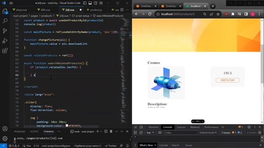Open a new Chrome tab
The image size is (264, 148).
(x=213, y=6)
